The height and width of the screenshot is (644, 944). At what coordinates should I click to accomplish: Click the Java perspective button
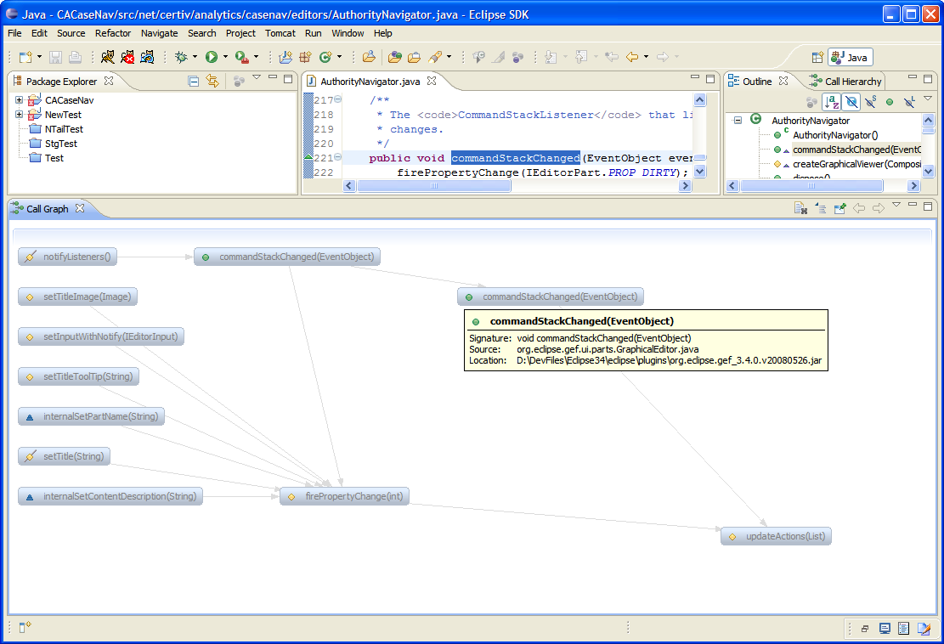point(850,57)
